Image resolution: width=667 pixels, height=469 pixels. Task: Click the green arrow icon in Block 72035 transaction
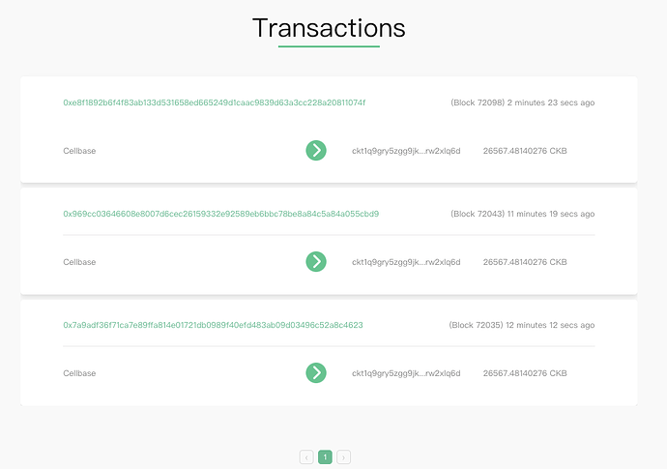point(316,373)
